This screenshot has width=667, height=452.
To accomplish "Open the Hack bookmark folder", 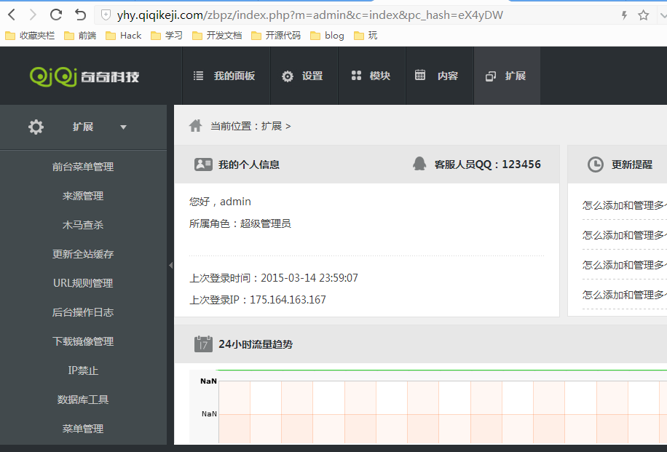I will click(123, 35).
